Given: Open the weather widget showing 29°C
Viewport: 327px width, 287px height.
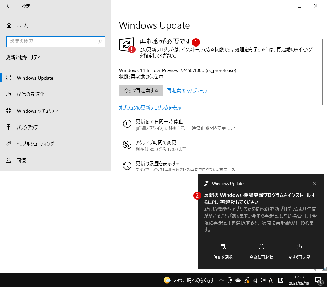Looking at the screenshot, I should [189, 280].
